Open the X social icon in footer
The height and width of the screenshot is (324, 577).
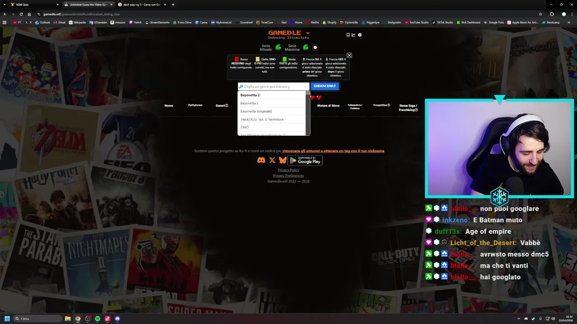click(272, 160)
